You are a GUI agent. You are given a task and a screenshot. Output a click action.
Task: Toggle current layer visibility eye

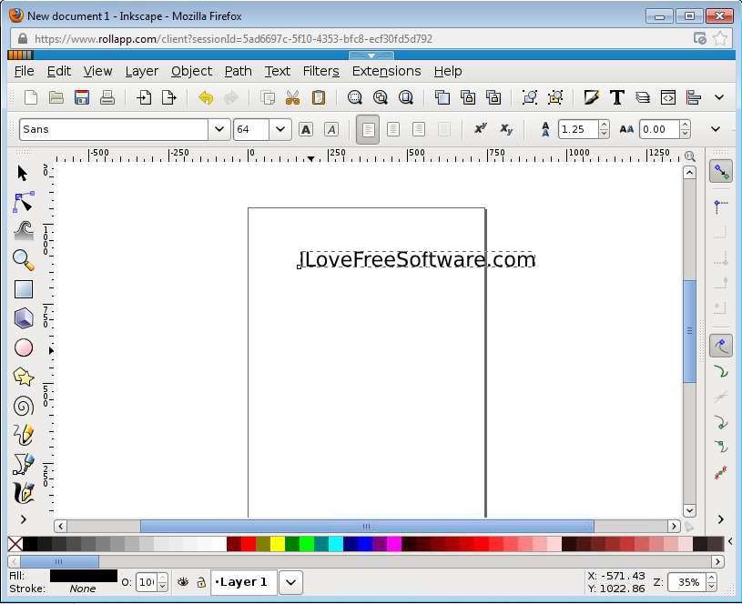click(x=183, y=582)
